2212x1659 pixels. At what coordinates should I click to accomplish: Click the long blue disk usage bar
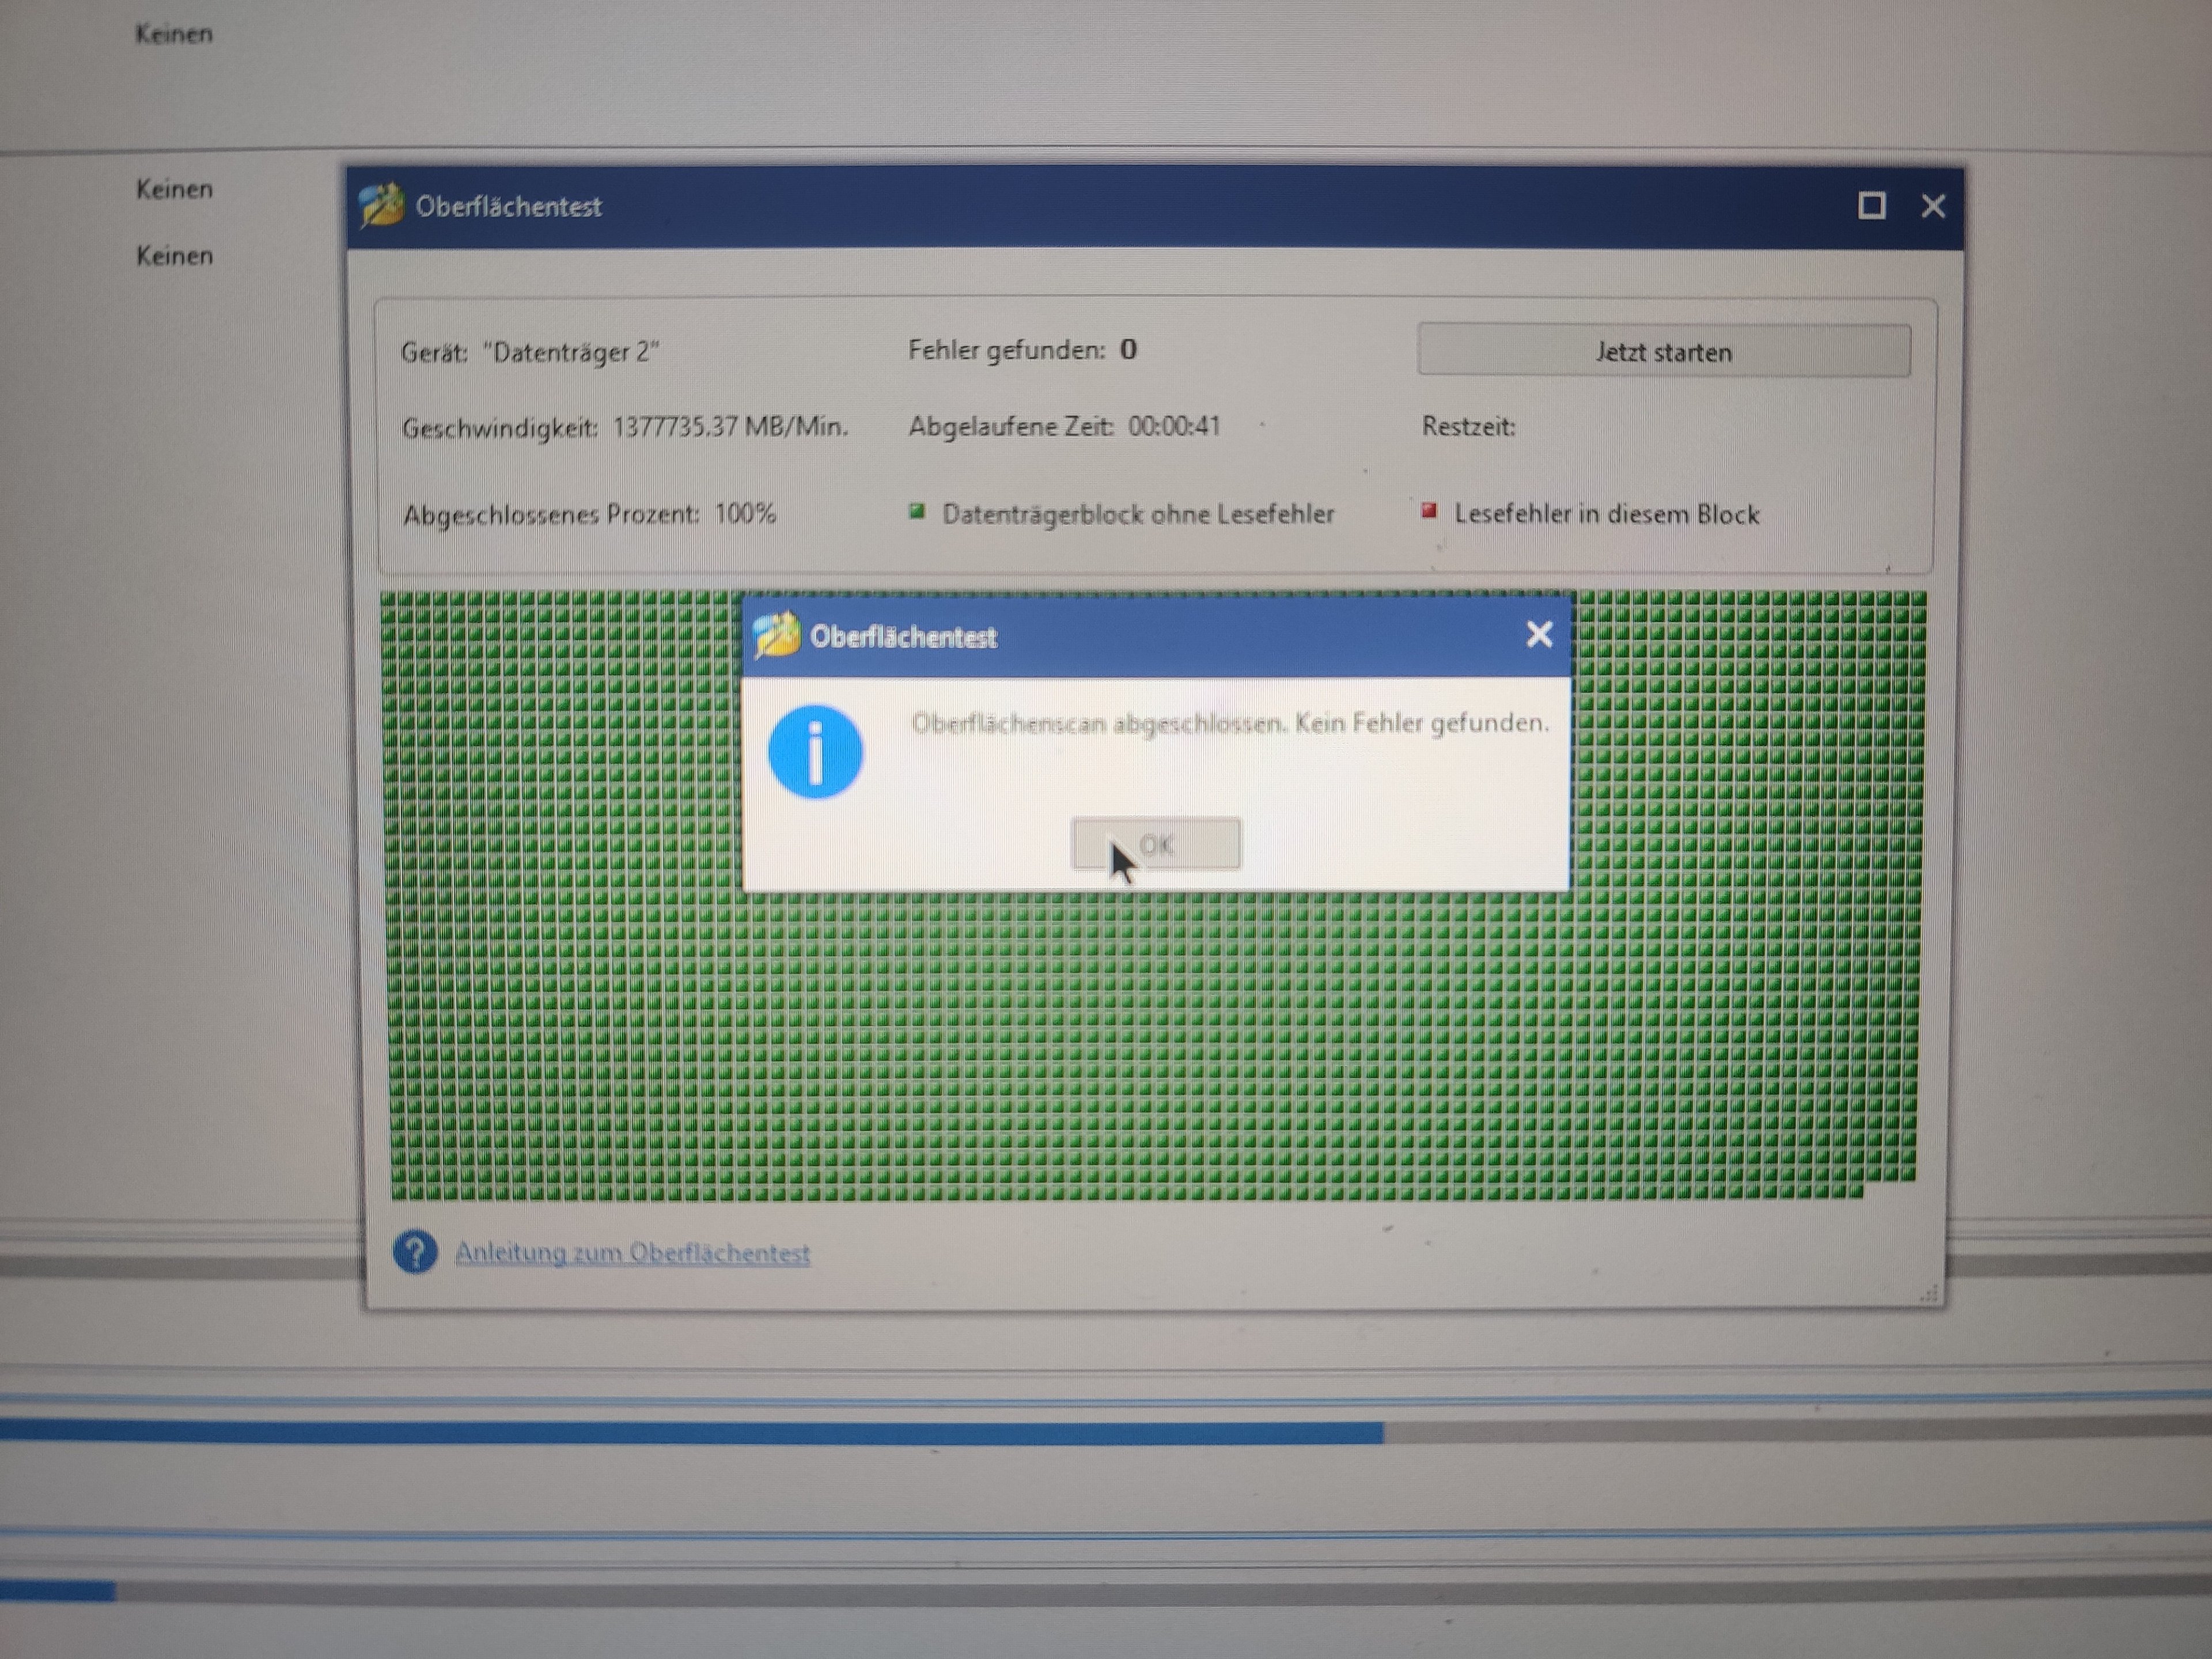click(690, 1432)
